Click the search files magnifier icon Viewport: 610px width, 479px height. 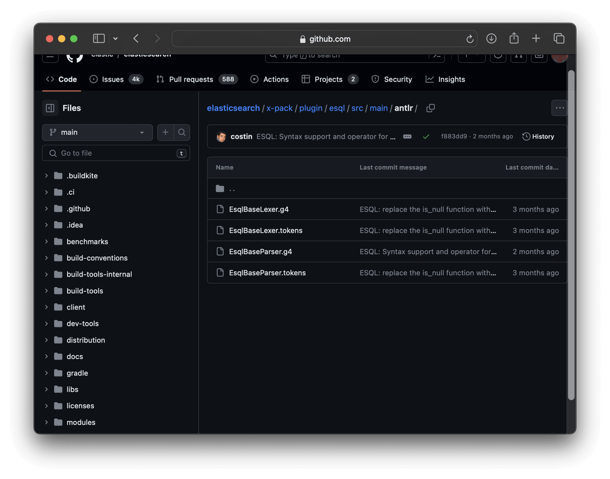tap(182, 133)
